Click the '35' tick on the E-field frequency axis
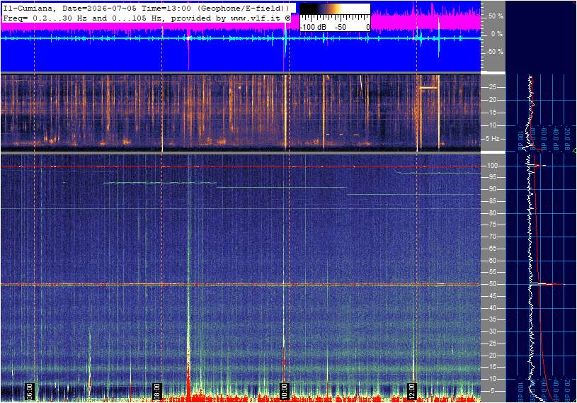This screenshot has width=577, height=403. [492, 320]
